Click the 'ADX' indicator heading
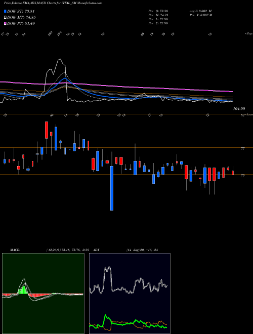Image resolution: width=253 pixels, height=334 pixels. point(96,250)
